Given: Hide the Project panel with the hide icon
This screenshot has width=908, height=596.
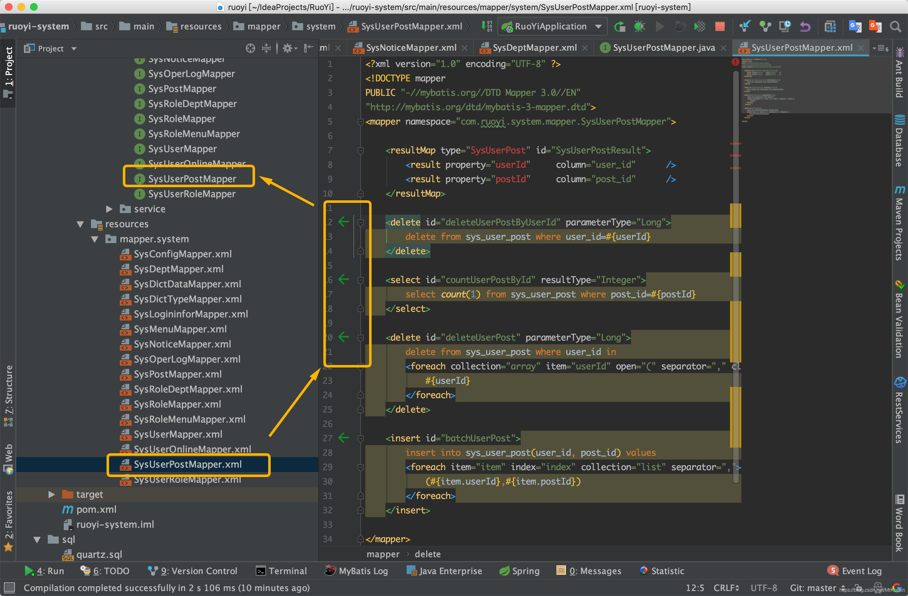Looking at the screenshot, I should [x=308, y=48].
